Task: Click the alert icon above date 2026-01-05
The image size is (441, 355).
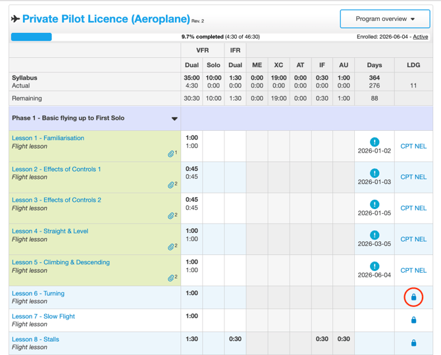Action: click(x=375, y=204)
